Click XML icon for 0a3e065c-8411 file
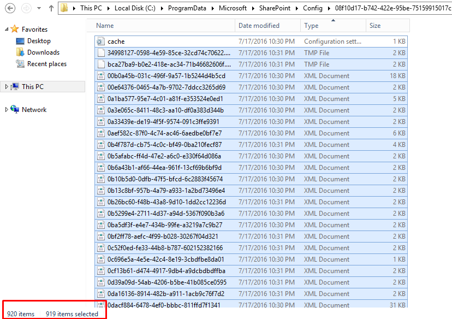Screen dimensions: 452x319 point(100,110)
